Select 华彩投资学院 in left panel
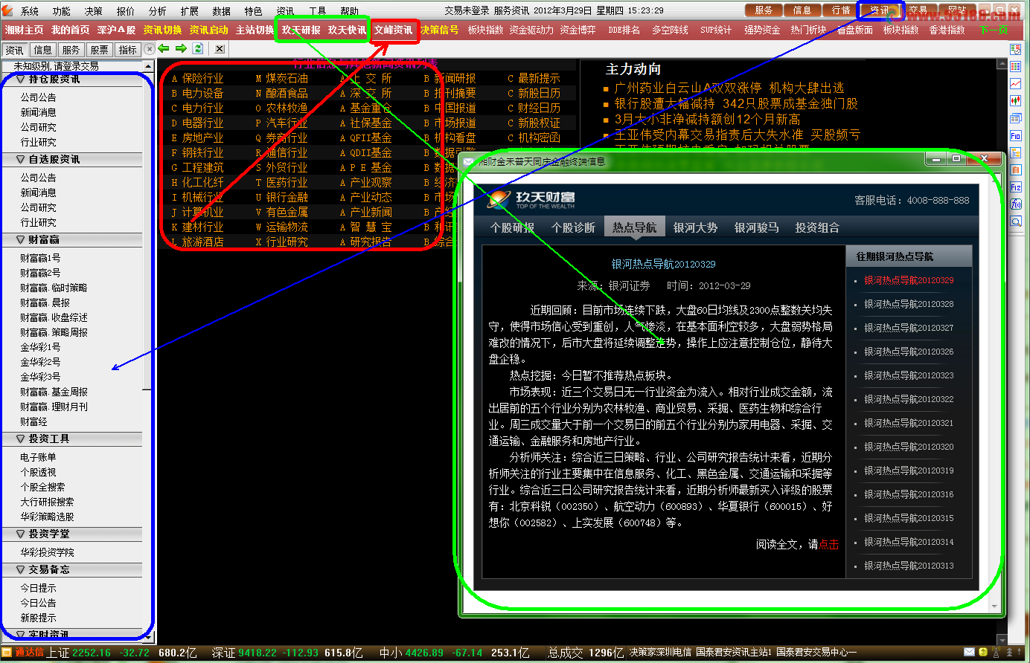The image size is (1030, 663). point(47,552)
